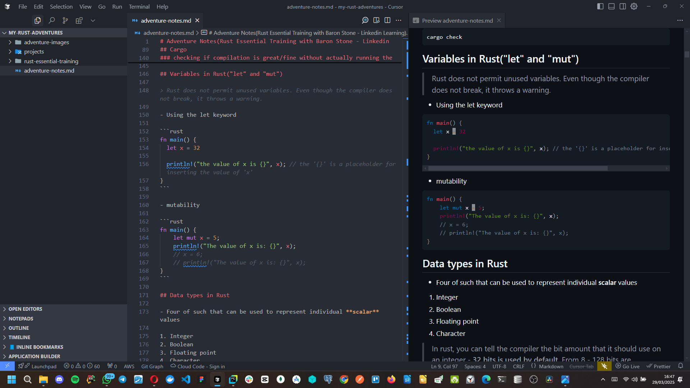
Task: Click Cloud Code - Sign in
Action: pos(198,366)
